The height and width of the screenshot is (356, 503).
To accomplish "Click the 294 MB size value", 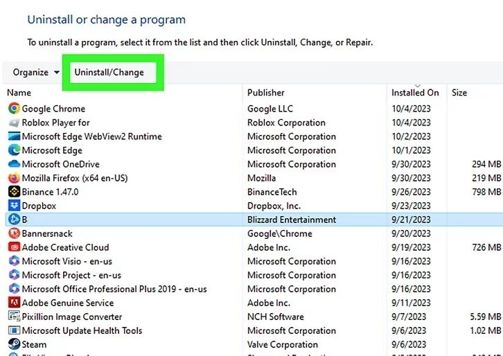I will coord(486,164).
